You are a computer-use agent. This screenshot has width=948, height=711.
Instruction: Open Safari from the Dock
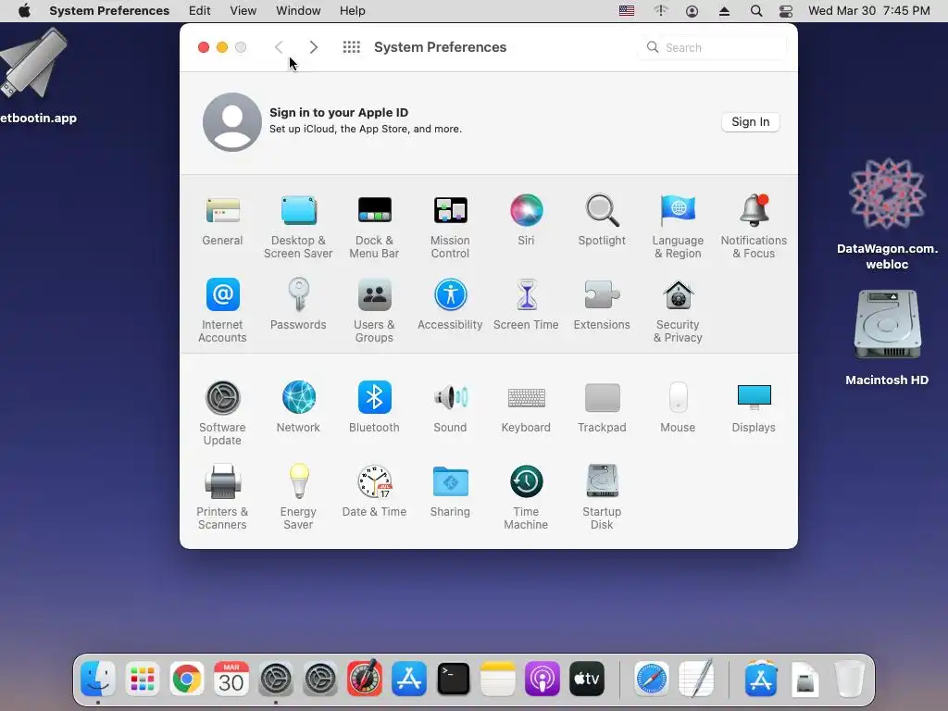click(652, 679)
